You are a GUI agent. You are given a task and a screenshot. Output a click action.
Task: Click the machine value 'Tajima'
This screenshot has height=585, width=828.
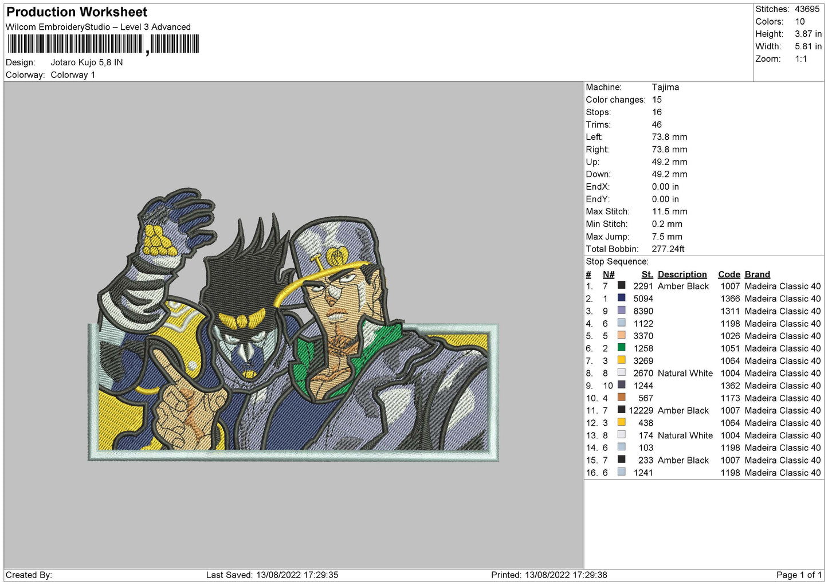[665, 87]
